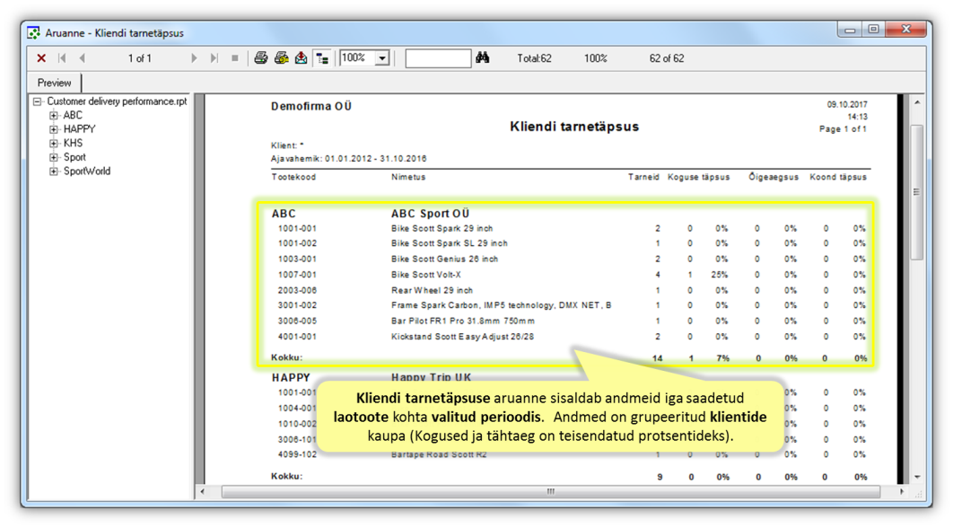953x528 pixels.
Task: Click the "Koguse täpsus" column header
Action: tap(698, 177)
